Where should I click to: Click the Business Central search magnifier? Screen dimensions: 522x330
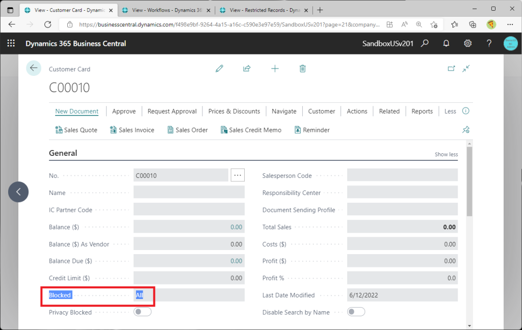point(425,43)
